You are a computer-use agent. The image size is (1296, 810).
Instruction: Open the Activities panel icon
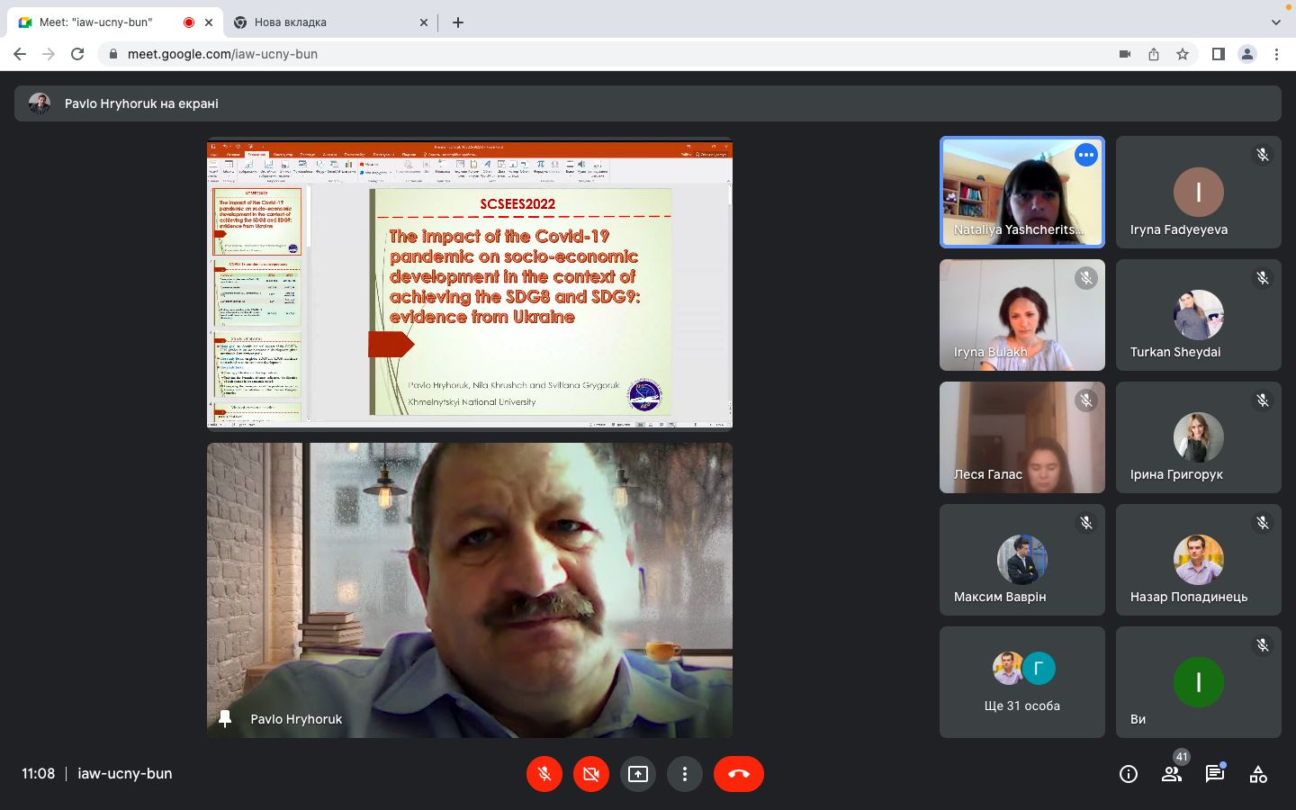(x=1258, y=774)
